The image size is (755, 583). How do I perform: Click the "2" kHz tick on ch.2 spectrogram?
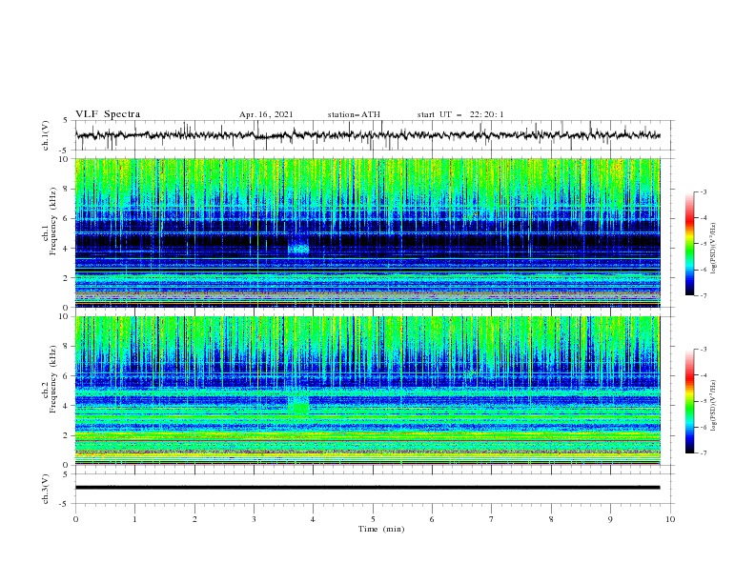coord(67,435)
